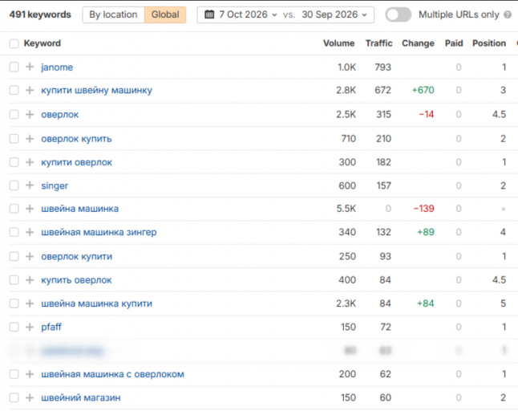518x411 pixels.
Task: Click plus icon beside оверлок купити
Action: (x=30, y=256)
